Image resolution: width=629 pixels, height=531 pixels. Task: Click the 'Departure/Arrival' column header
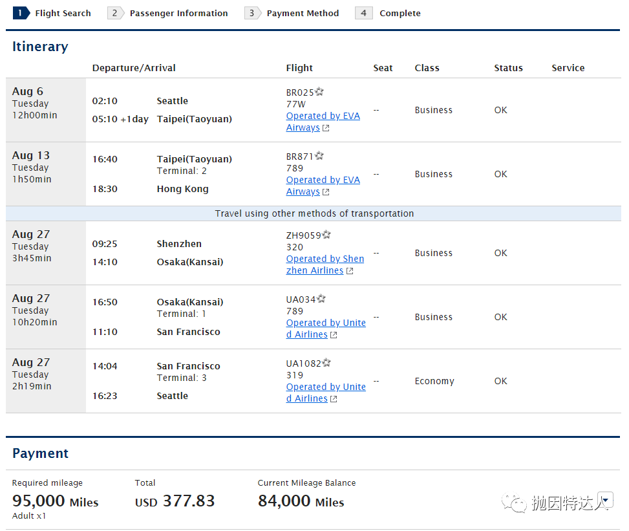[x=134, y=68]
